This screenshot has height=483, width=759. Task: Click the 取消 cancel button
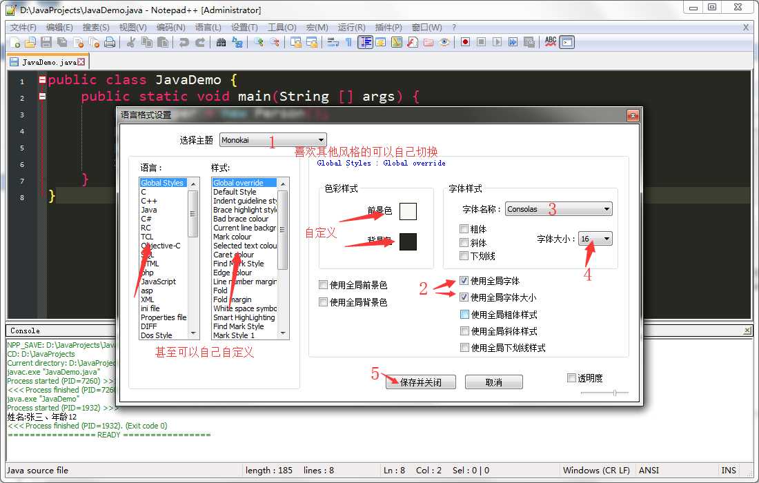click(494, 382)
